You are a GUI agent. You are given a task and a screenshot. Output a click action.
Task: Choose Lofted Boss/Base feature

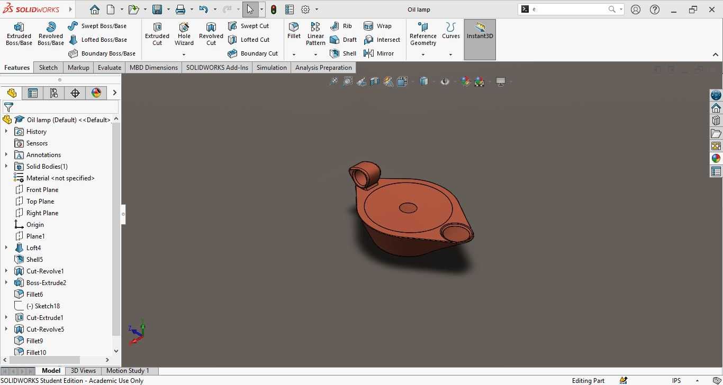click(97, 40)
